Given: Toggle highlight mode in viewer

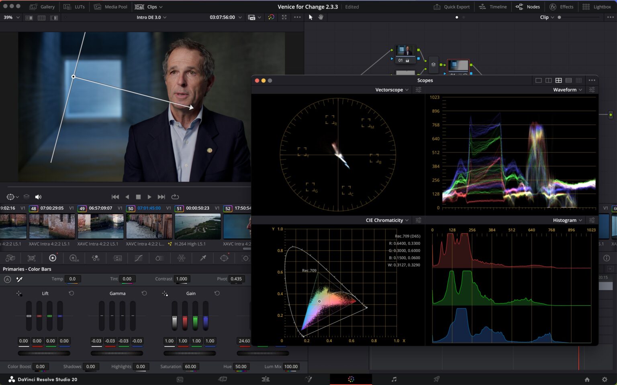Looking at the screenshot, I should click(x=54, y=18).
